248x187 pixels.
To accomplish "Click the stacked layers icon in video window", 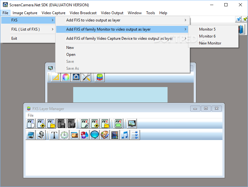I will point(100,77).
